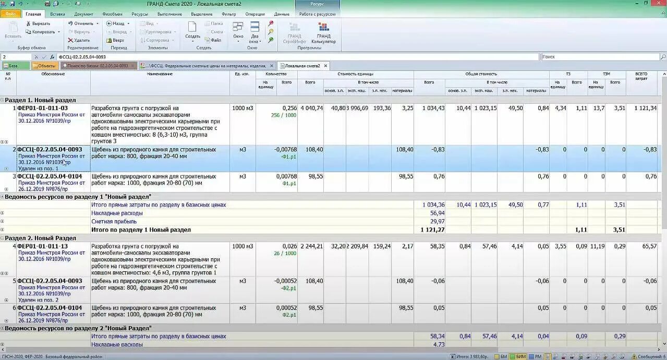Viewport: 667px width, 360px height.
Task: Click the Вырезать (cut) icon
Action: pyautogui.click(x=28, y=23)
